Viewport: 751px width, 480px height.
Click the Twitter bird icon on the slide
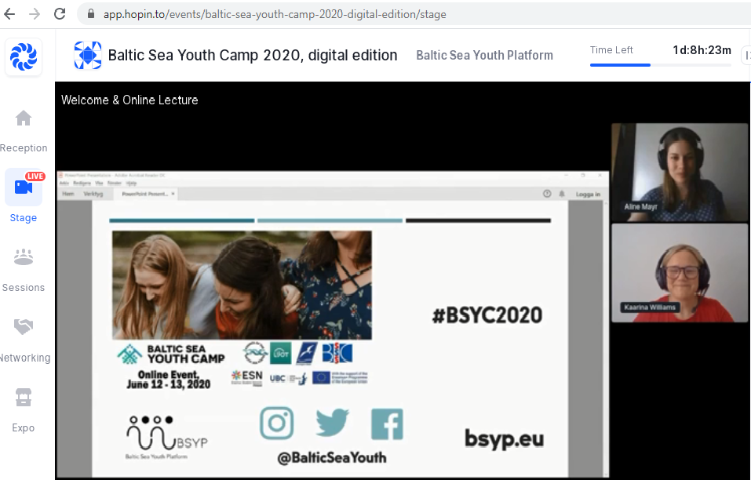tap(333, 422)
